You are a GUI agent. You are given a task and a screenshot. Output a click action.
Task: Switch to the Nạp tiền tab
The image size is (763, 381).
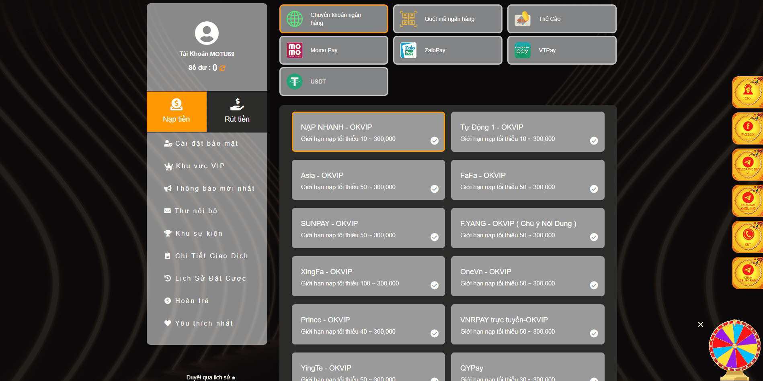coord(176,112)
